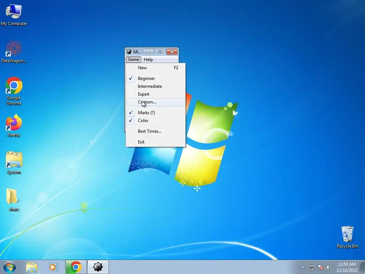365x274 pixels.
Task: Open the Help menu
Action: pyautogui.click(x=148, y=60)
